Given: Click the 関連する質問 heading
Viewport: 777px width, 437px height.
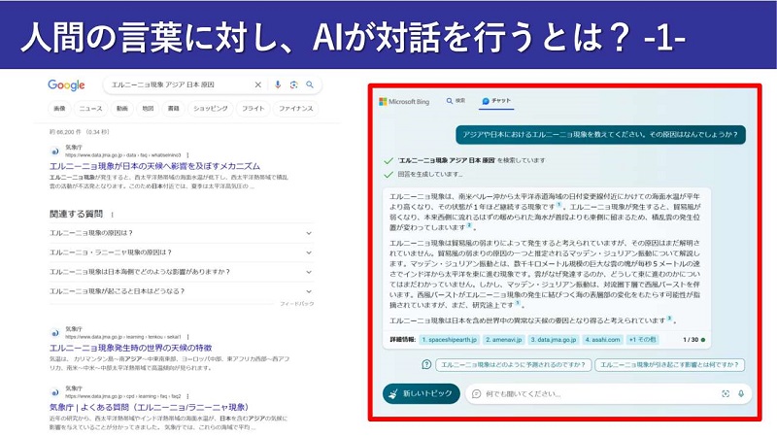Looking at the screenshot, I should point(77,214).
